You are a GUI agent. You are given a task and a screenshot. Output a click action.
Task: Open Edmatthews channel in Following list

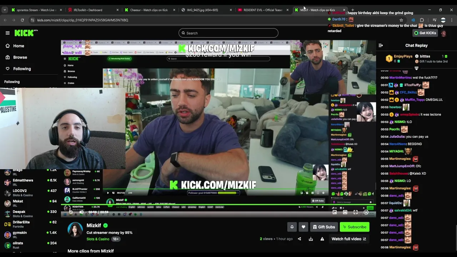coord(30,182)
